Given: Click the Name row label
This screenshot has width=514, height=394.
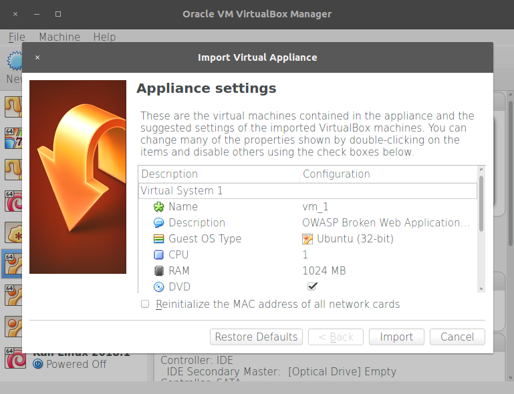Looking at the screenshot, I should click(183, 206).
